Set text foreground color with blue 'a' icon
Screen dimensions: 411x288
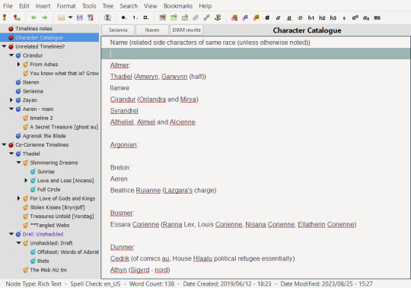pos(245,17)
